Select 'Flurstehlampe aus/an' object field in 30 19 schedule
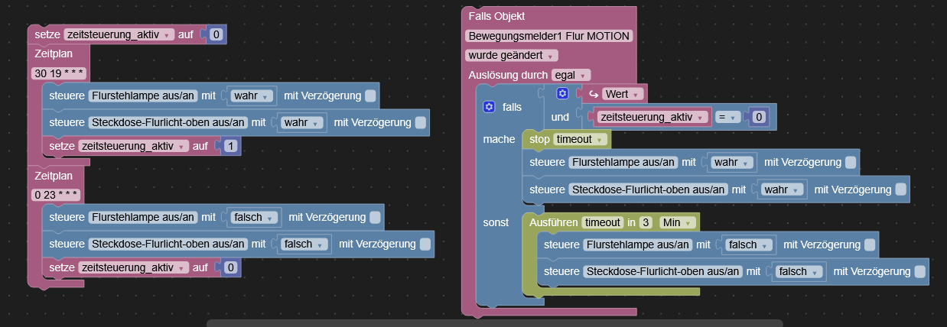947x327 pixels. click(143, 96)
